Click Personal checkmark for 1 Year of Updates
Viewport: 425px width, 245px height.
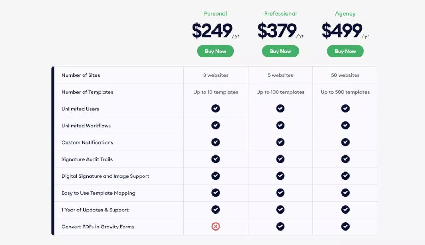click(216, 210)
